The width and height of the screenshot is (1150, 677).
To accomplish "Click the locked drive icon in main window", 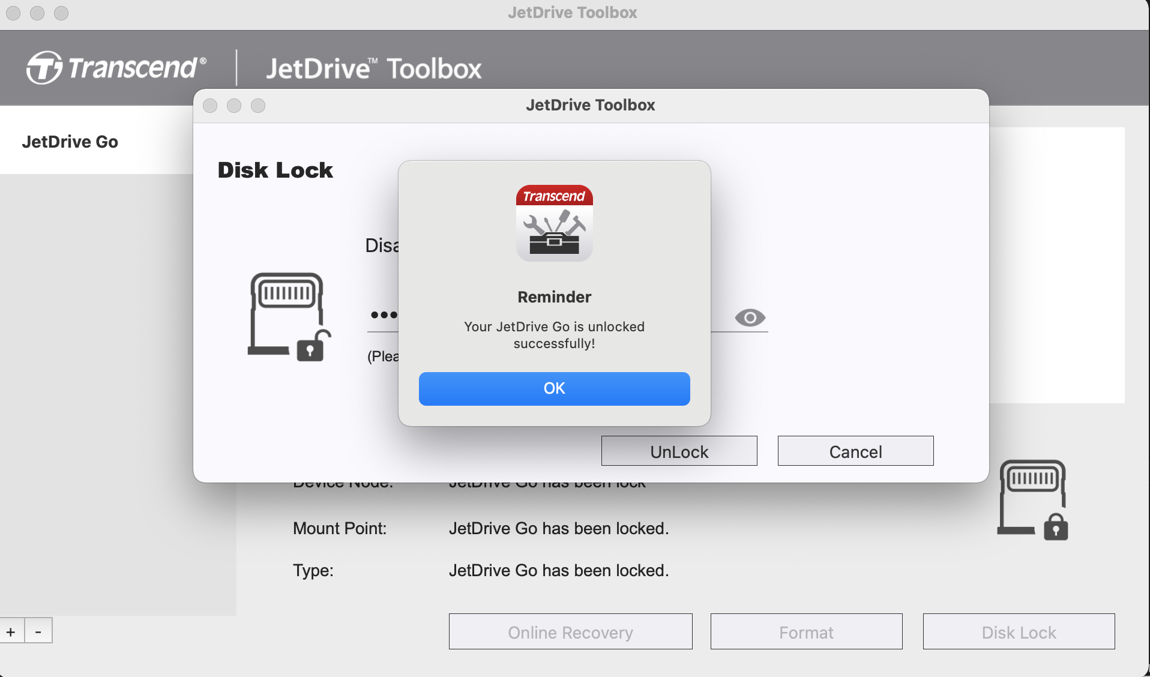I will pos(1032,500).
